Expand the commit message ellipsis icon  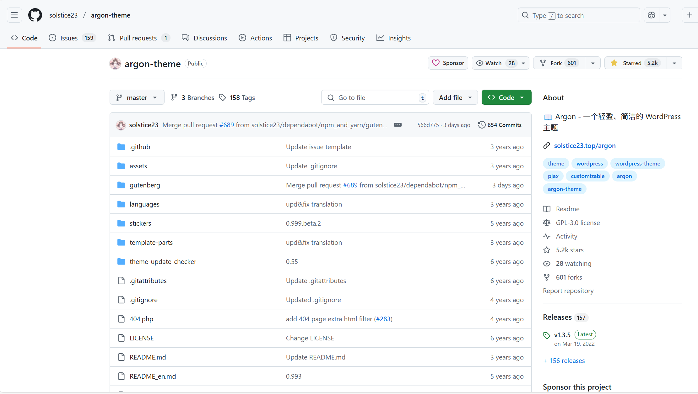398,125
